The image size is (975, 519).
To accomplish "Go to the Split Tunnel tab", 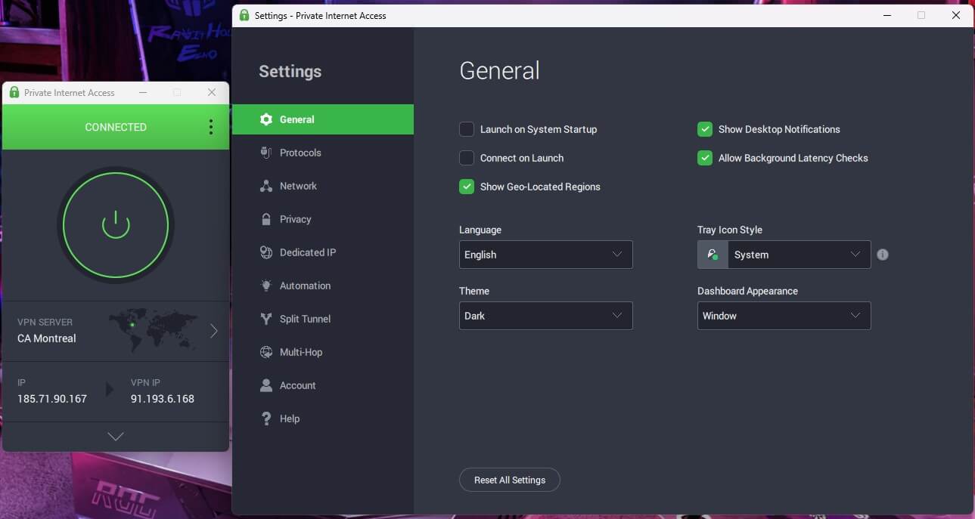I will pos(323,319).
